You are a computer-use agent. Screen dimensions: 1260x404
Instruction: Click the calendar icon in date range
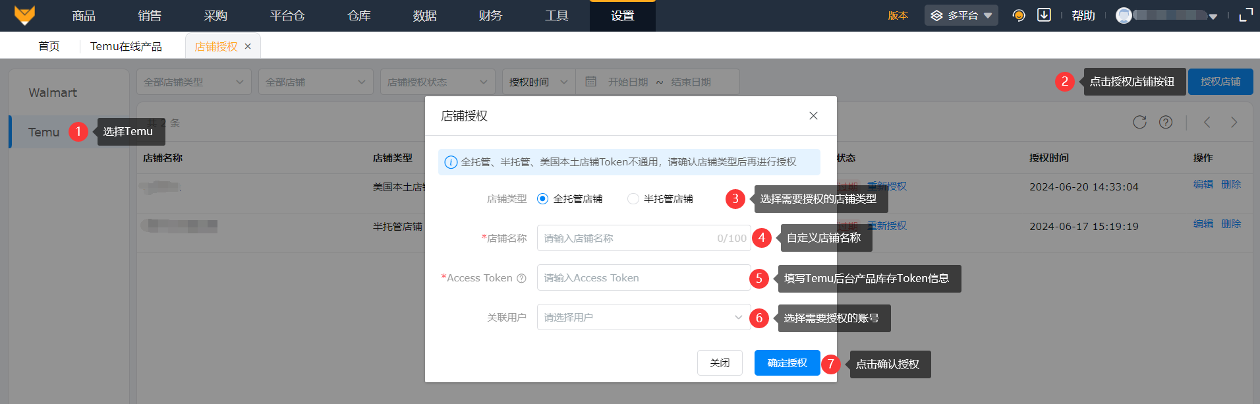tap(590, 82)
